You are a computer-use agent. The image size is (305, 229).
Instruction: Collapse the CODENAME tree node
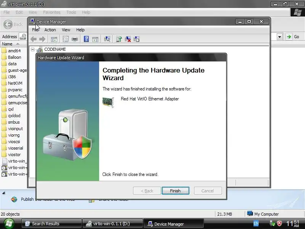click(32, 50)
